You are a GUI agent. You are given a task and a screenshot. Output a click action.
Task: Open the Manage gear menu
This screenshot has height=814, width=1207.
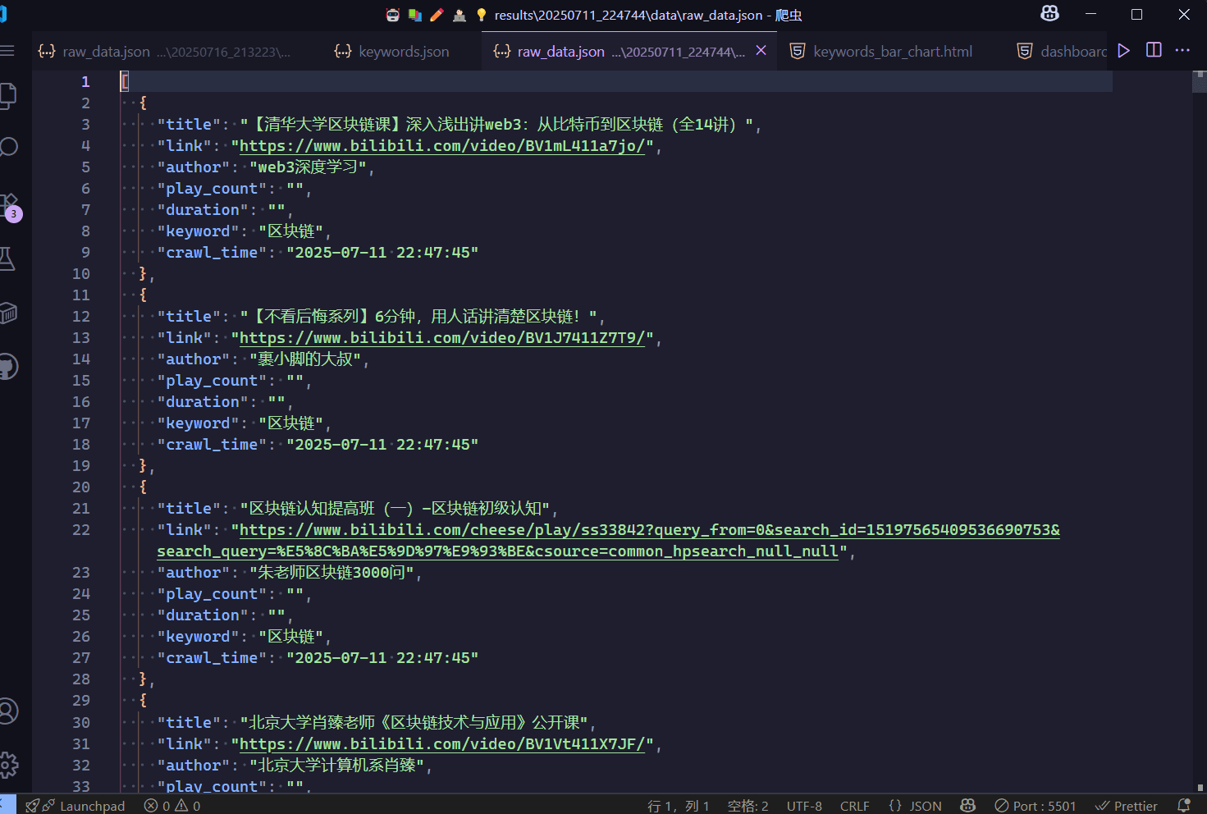8,765
